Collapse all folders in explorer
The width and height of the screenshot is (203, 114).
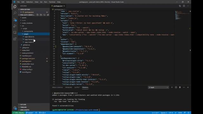click(48, 15)
